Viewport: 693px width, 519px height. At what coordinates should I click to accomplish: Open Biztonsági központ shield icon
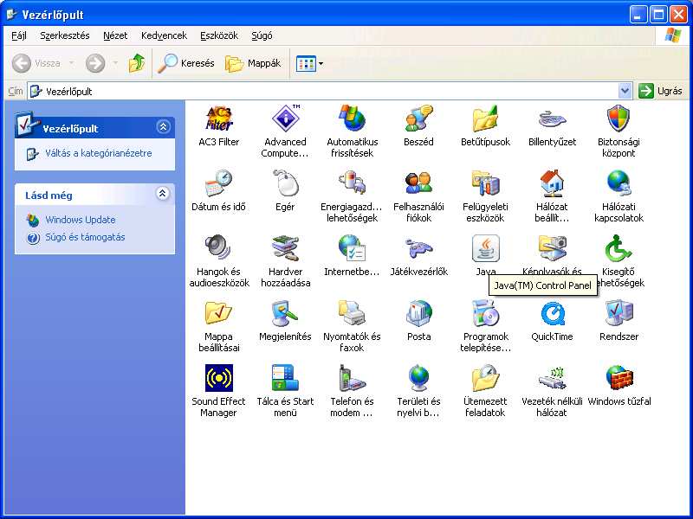click(619, 119)
